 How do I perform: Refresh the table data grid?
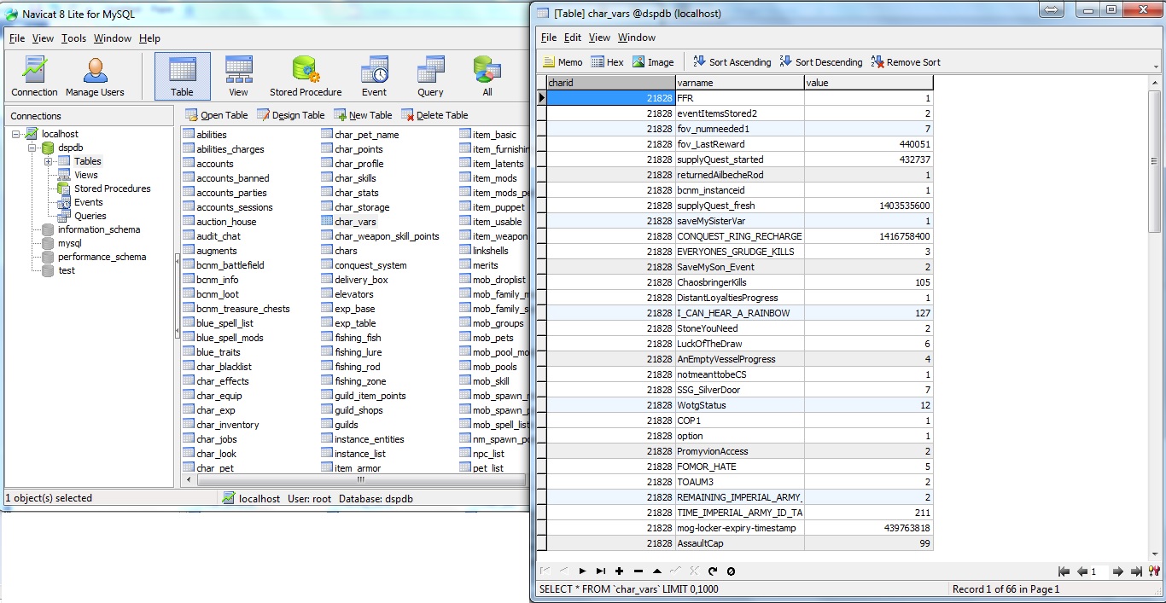pyautogui.click(x=713, y=571)
